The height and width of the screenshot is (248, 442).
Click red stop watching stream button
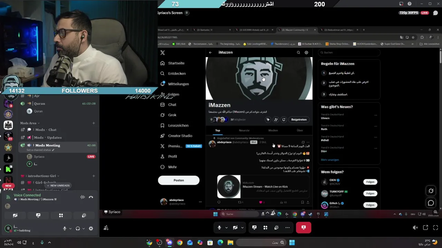point(304,228)
